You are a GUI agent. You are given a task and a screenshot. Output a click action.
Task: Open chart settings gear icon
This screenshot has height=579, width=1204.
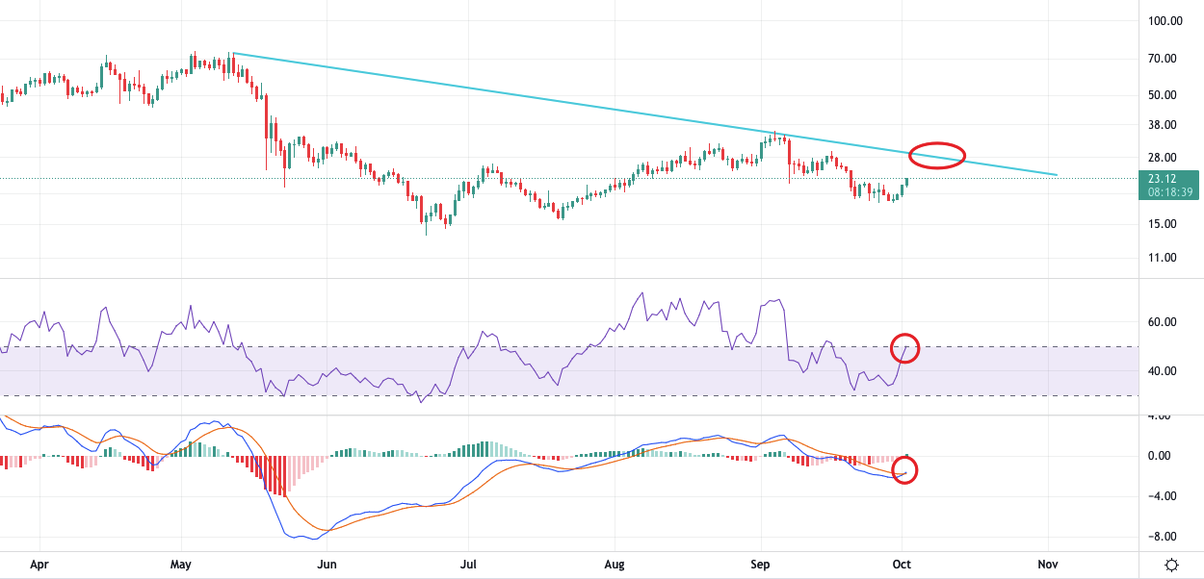coord(1171,566)
